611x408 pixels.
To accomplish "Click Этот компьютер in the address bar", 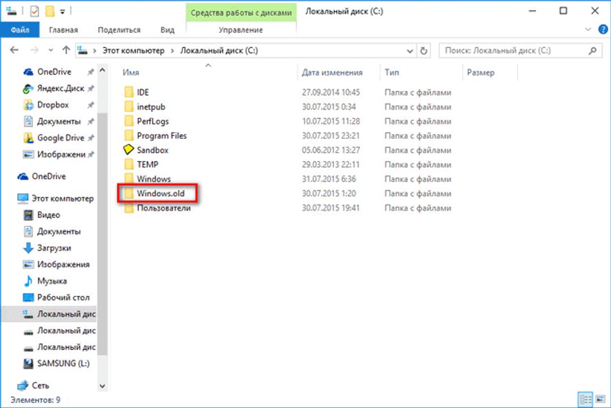I will pos(133,50).
